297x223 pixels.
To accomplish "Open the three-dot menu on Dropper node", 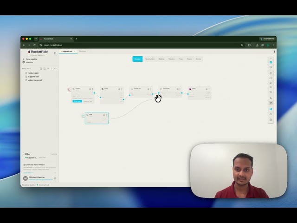I will pos(93,89).
